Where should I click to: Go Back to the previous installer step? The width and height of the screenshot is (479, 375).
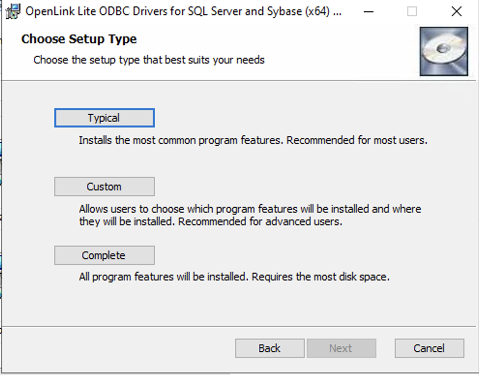point(269,348)
